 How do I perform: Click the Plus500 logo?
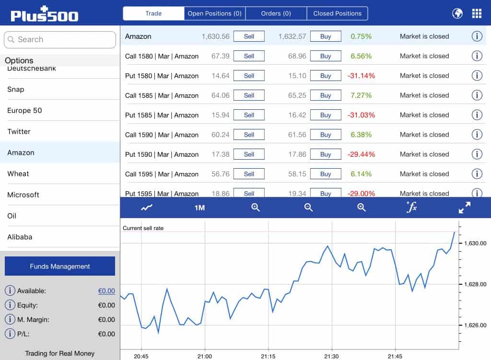click(x=45, y=14)
